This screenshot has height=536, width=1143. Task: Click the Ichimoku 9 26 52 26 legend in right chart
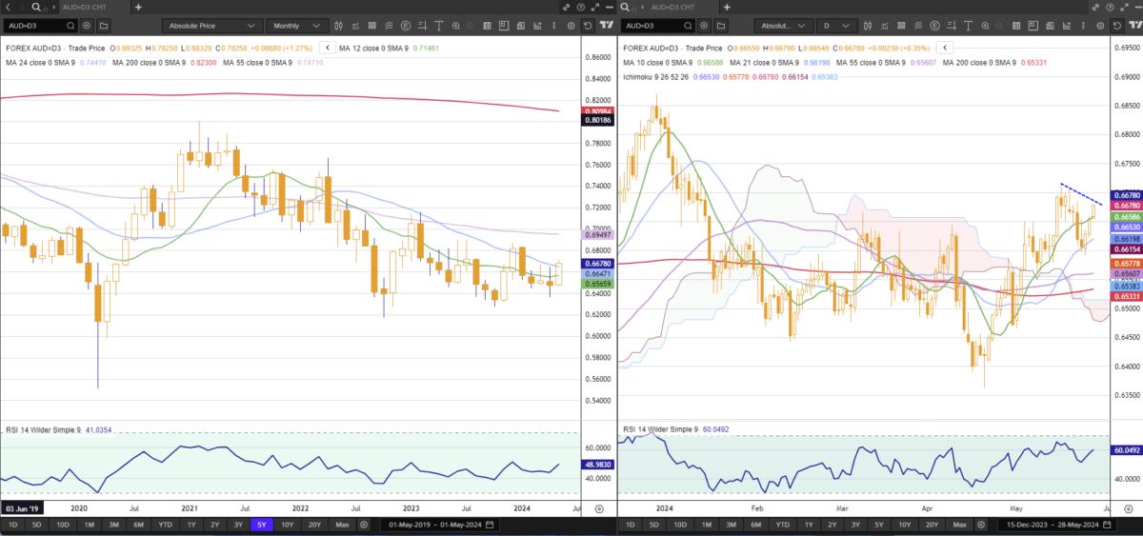click(658, 77)
